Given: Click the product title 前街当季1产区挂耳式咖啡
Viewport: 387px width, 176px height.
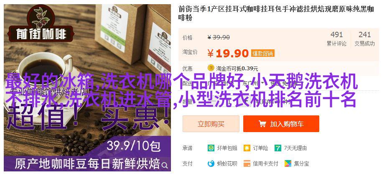Looking at the screenshot, I should [x=276, y=13].
